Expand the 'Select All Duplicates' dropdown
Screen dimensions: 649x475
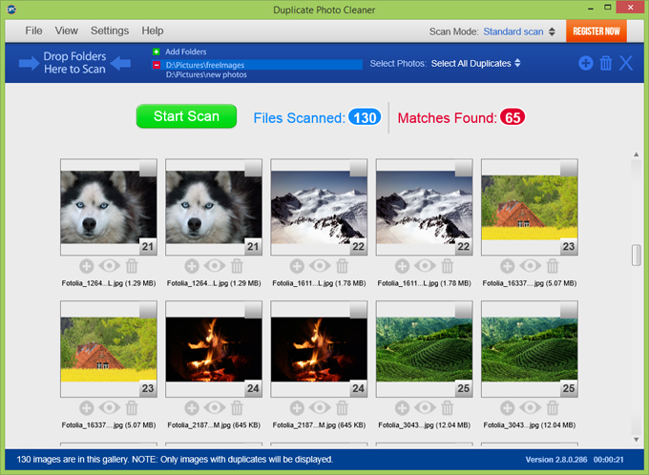click(475, 63)
